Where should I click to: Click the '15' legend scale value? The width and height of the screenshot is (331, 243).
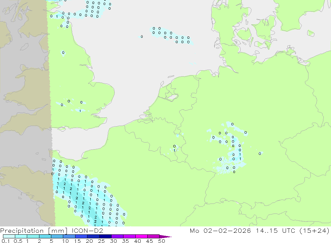pyautogui.click(x=77, y=241)
